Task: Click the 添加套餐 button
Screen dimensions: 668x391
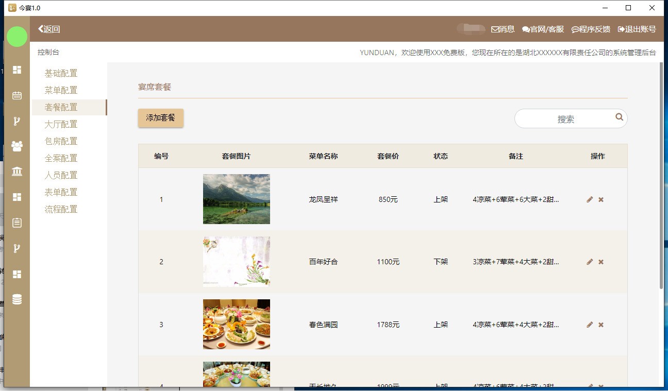Action: tap(161, 118)
